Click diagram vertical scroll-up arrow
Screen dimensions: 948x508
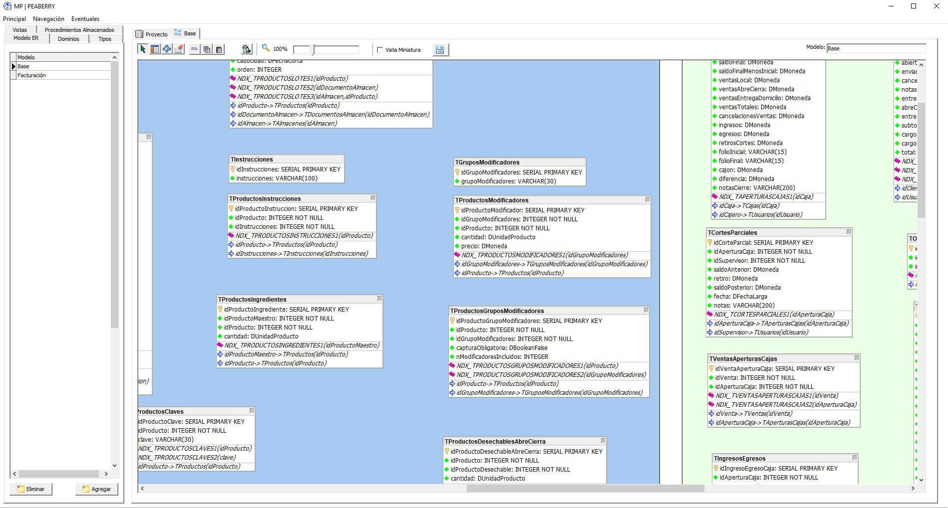click(922, 65)
